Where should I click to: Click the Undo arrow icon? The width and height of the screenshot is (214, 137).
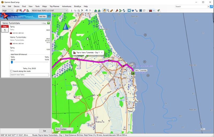click(x=86, y=11)
